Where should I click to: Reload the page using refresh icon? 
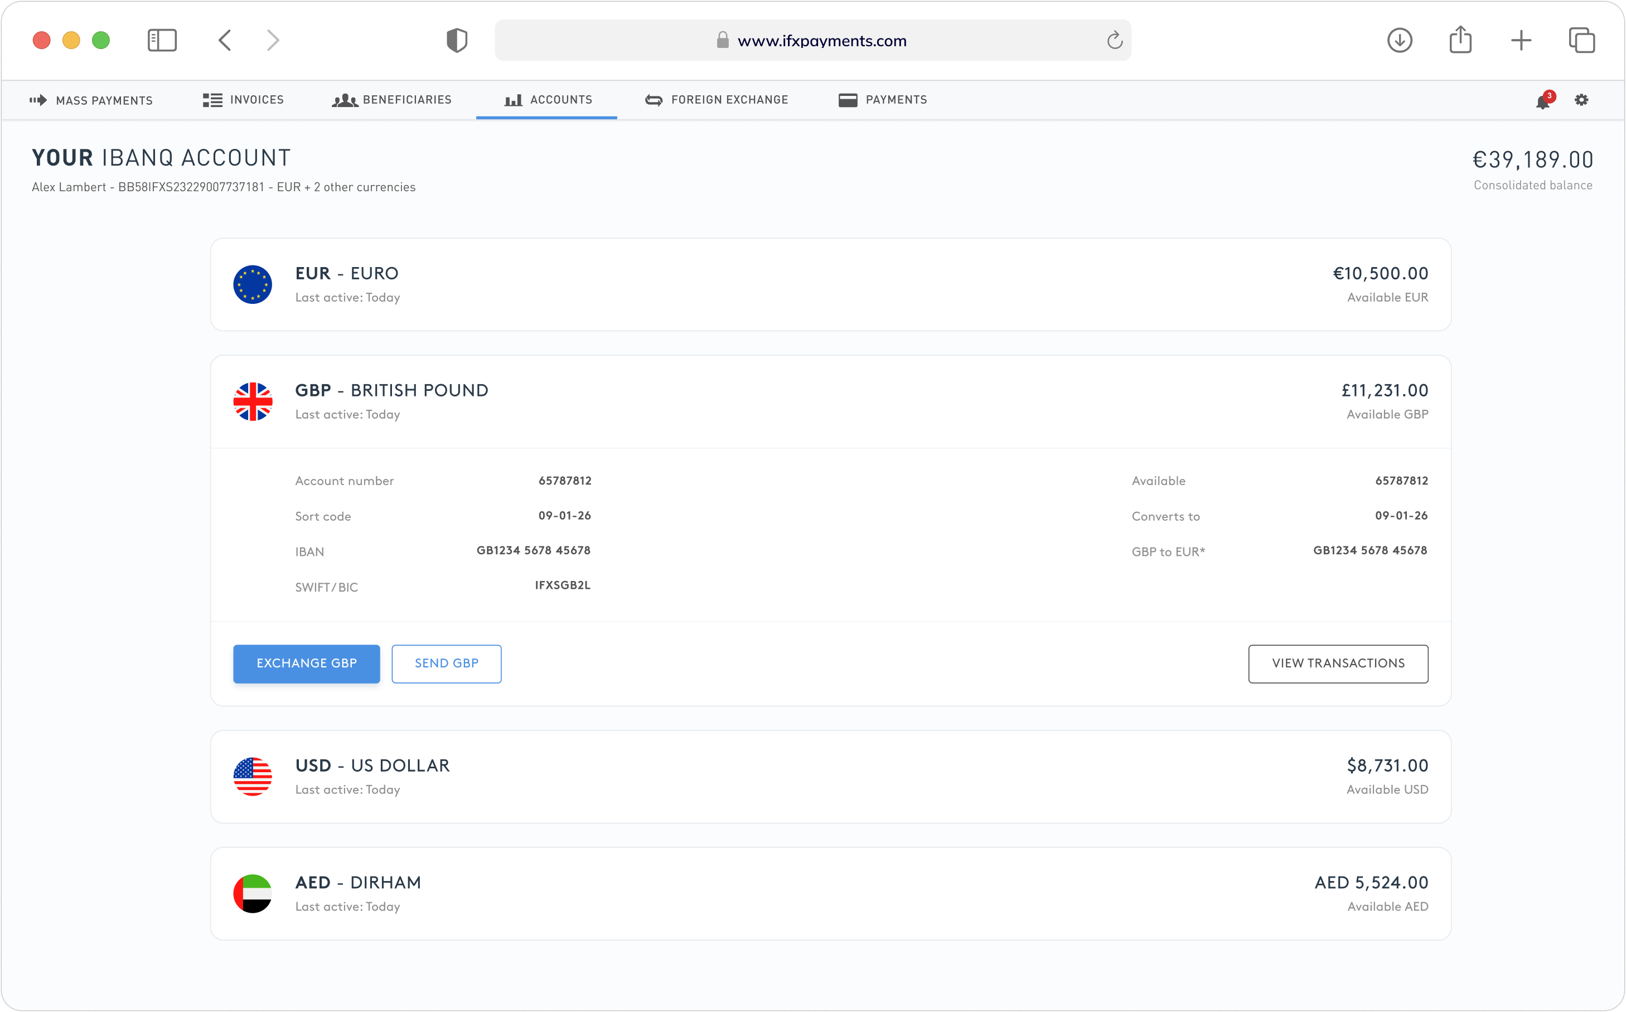(1114, 41)
